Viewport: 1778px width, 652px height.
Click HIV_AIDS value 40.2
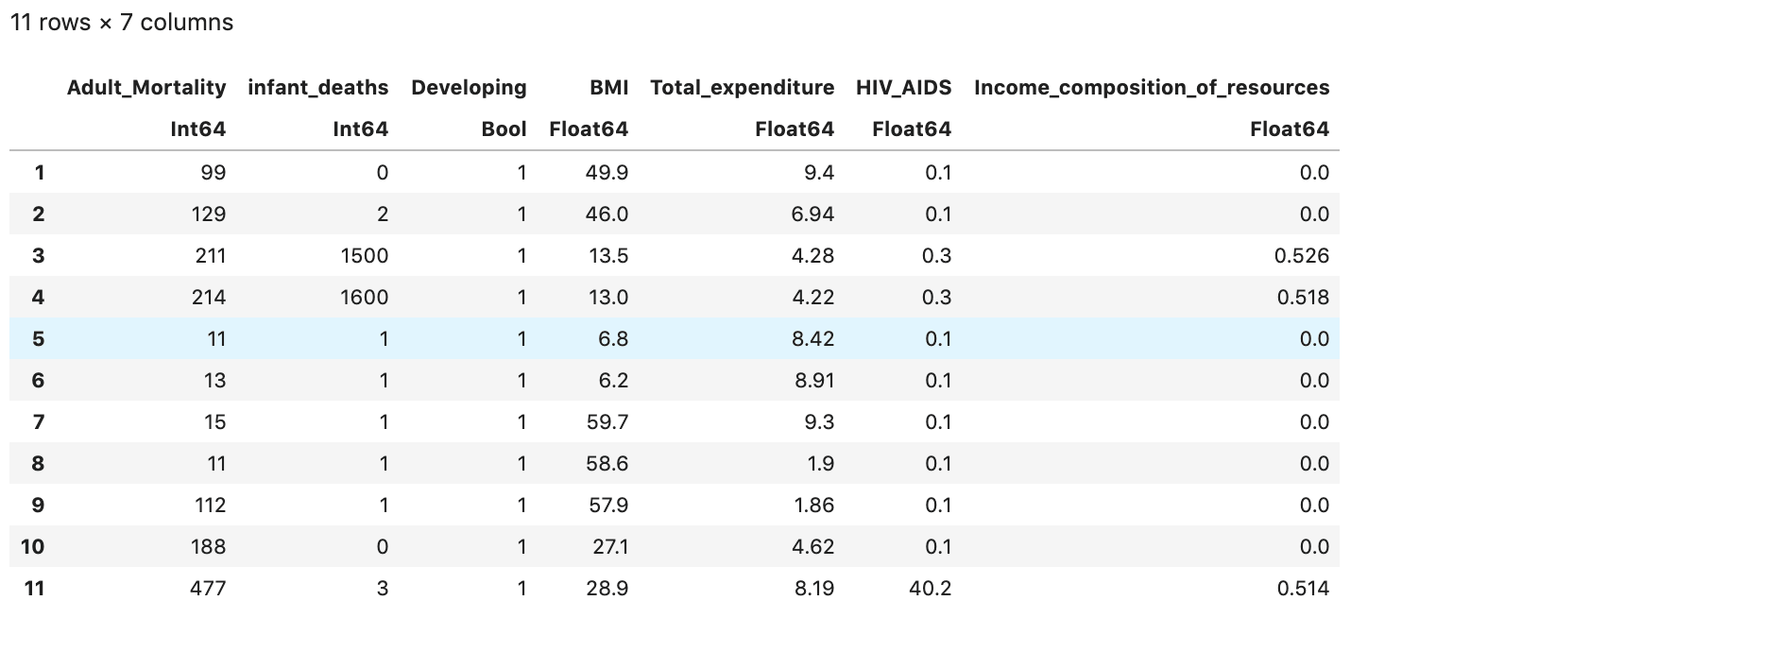click(x=930, y=589)
